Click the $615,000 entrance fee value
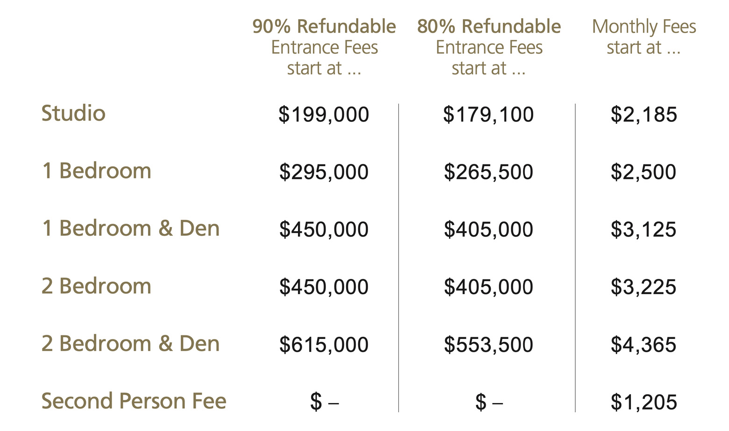This screenshot has width=729, height=431. coord(324,345)
